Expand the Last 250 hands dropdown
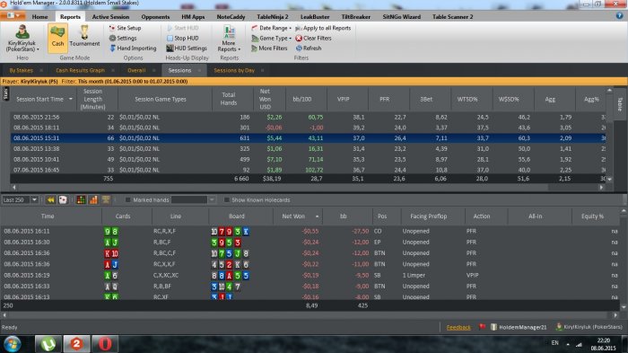Viewport: 628px width, 353px height. (x=34, y=199)
